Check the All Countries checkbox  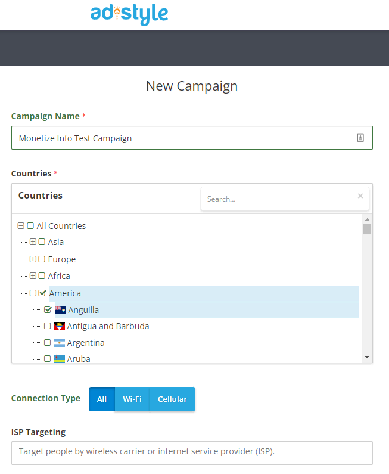[x=30, y=226]
